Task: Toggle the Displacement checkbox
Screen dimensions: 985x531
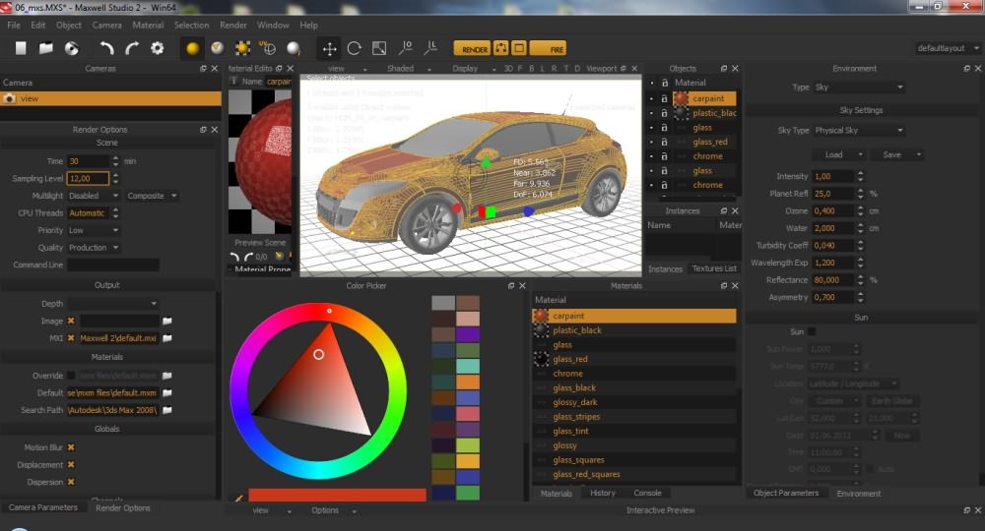Action: [x=71, y=465]
